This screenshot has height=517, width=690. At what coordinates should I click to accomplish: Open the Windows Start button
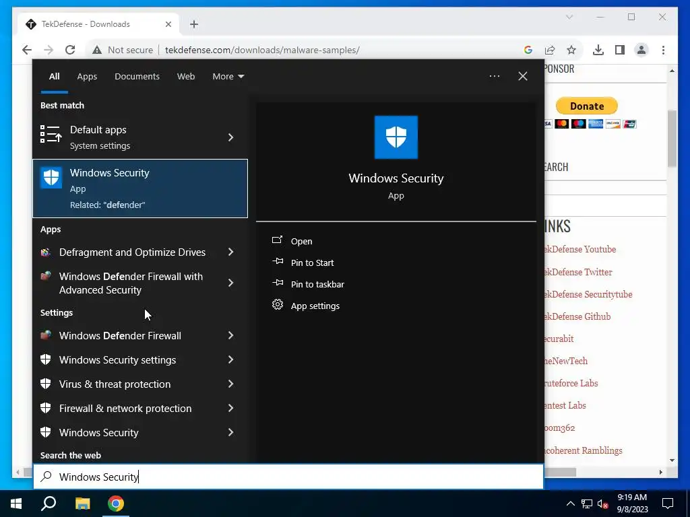(16, 504)
